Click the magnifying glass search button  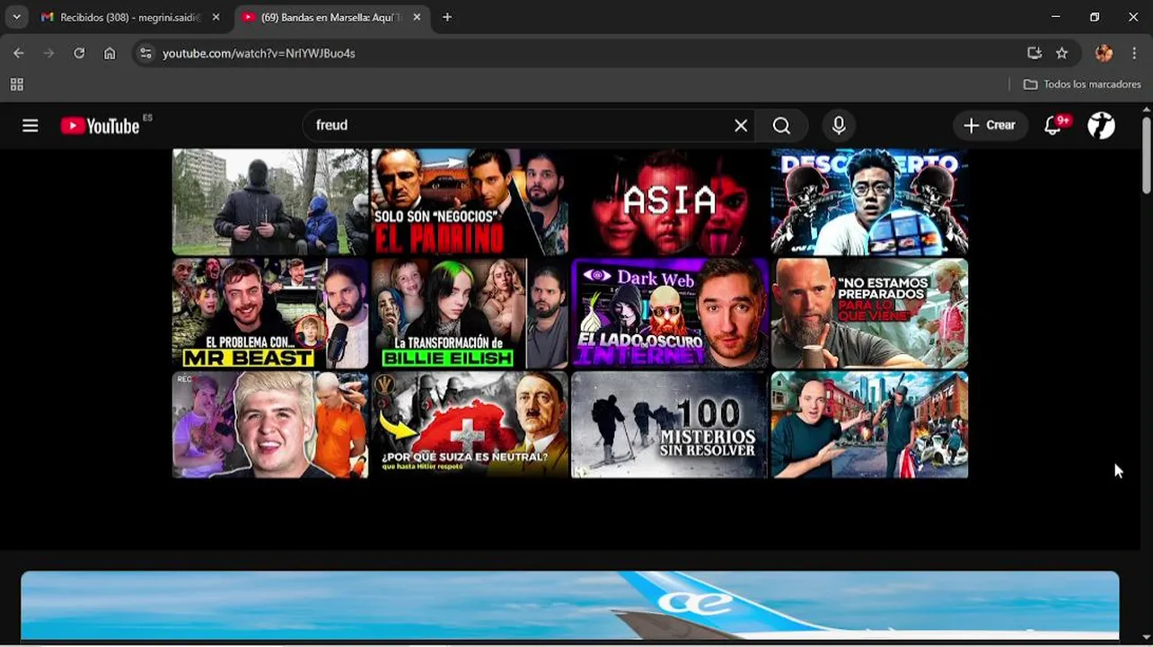781,126
